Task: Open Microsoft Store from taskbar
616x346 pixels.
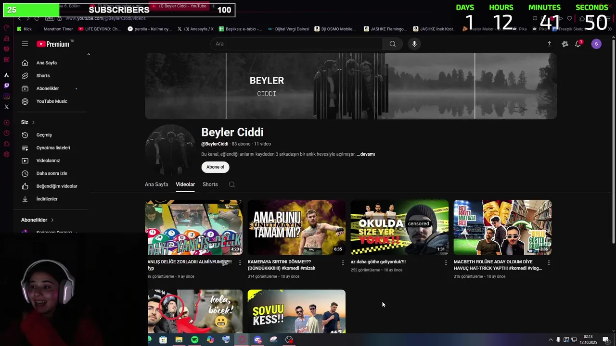Action: click(x=163, y=340)
